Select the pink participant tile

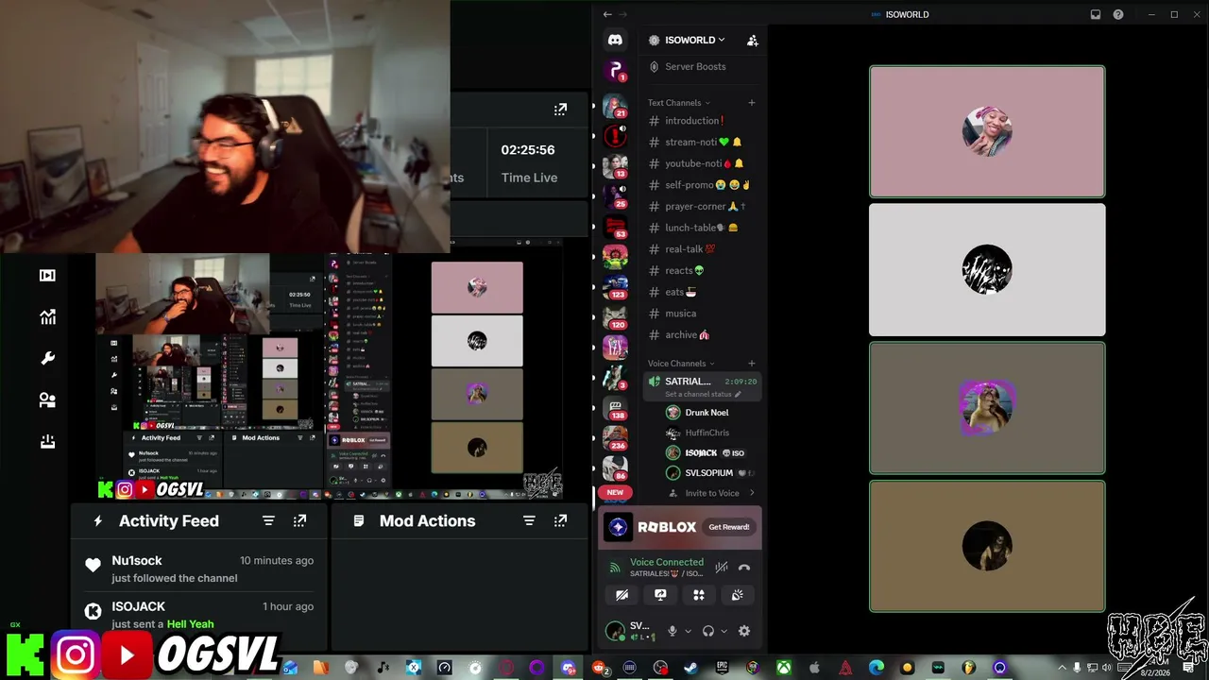tap(987, 131)
